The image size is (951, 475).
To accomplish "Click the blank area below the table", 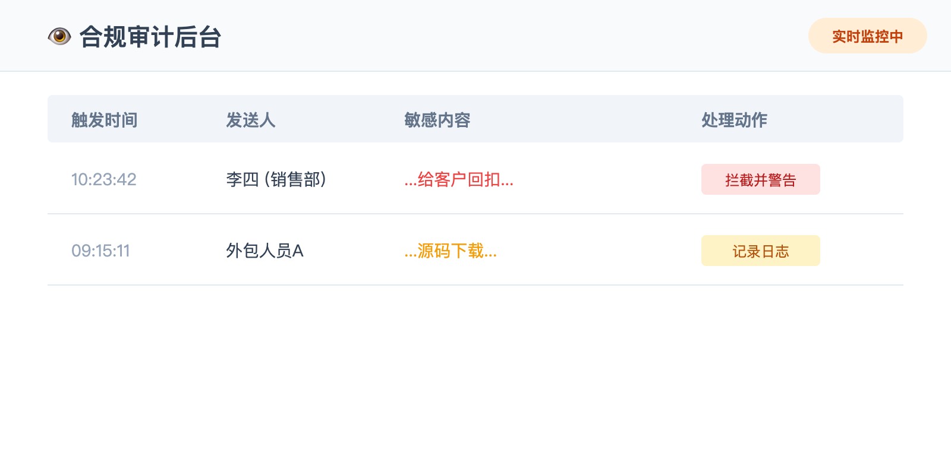I will point(475,380).
